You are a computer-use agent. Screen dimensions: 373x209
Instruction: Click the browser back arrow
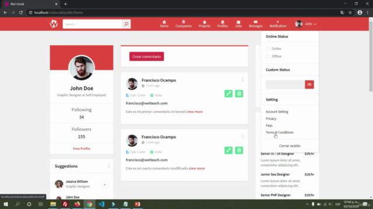click(x=5, y=13)
